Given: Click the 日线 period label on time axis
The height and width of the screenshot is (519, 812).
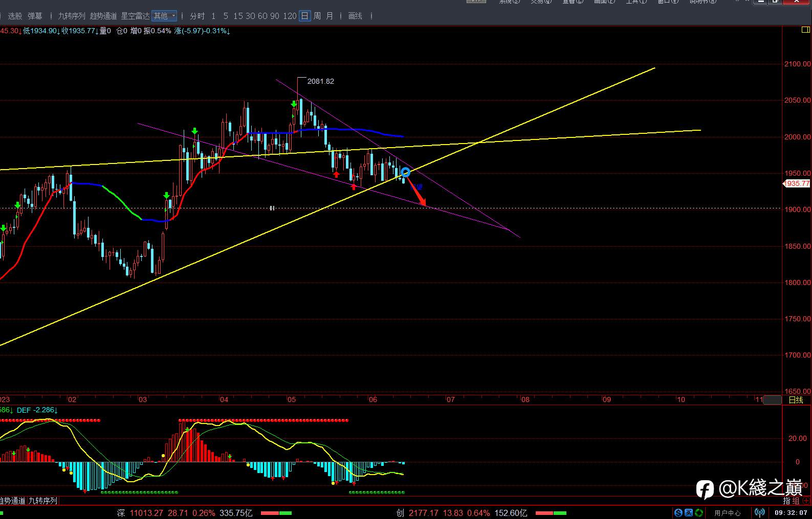Looking at the screenshot, I should coord(796,400).
